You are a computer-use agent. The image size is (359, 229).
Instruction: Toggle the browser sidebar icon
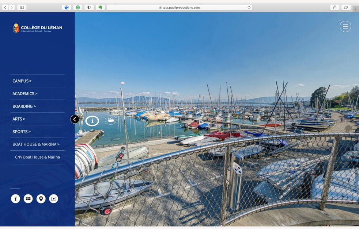point(22,7)
